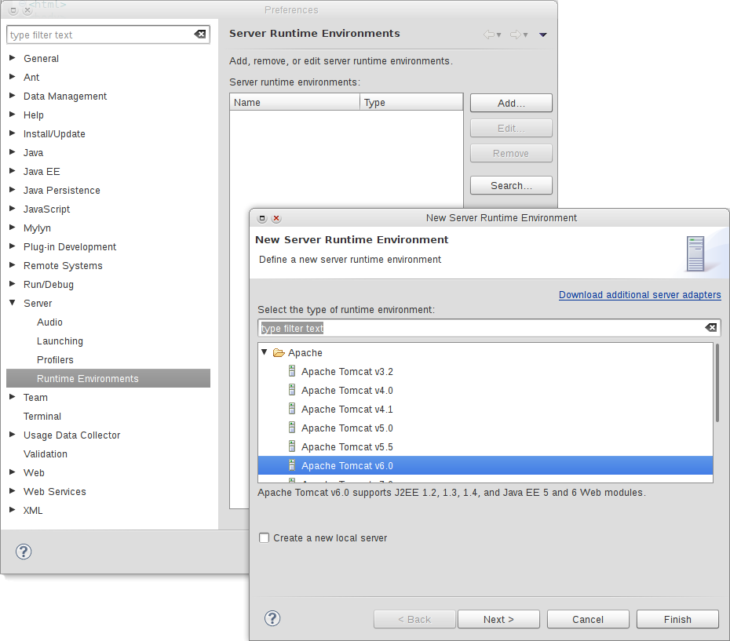The image size is (730, 641).
Task: Click the Add... button
Action: pos(511,103)
